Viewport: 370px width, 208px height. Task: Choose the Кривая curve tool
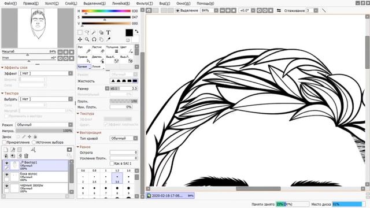pos(84,67)
